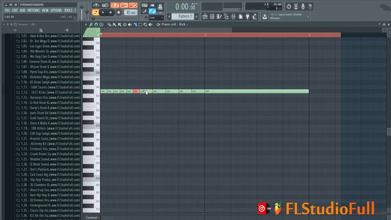
Task: Toggle typing keyboard to piano icon
Action: (x=145, y=5)
